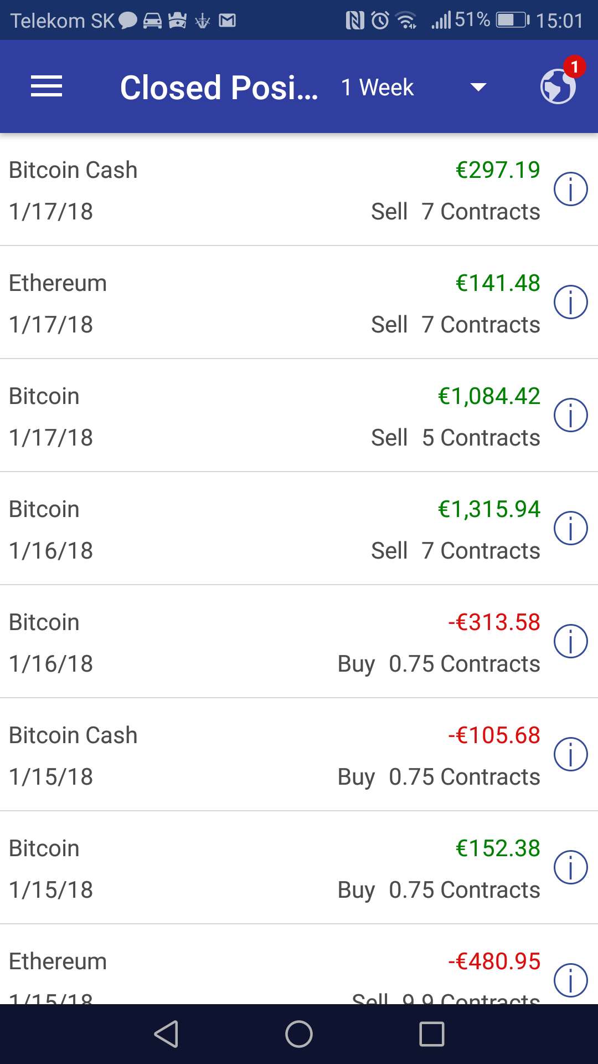The height and width of the screenshot is (1064, 598).
Task: Show info for Bitcoin Cash -€105.68 position
Action: pyautogui.click(x=570, y=754)
